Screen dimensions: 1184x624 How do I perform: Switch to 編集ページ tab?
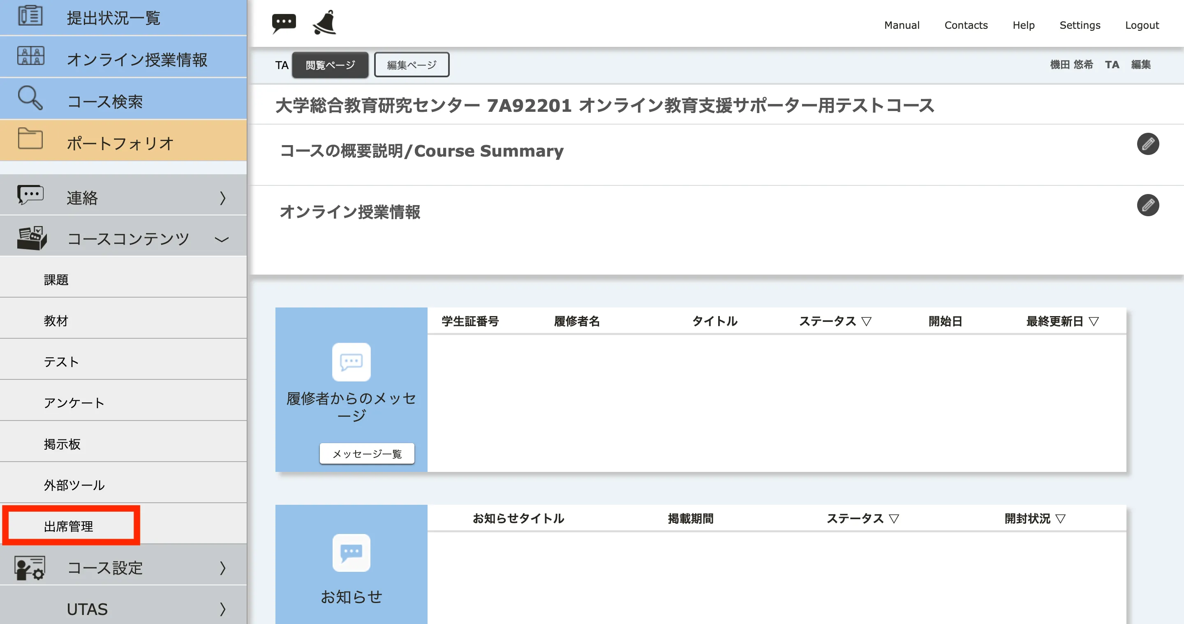[x=411, y=65]
